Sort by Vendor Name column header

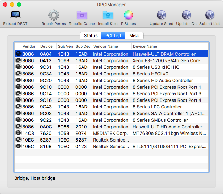point(106,46)
